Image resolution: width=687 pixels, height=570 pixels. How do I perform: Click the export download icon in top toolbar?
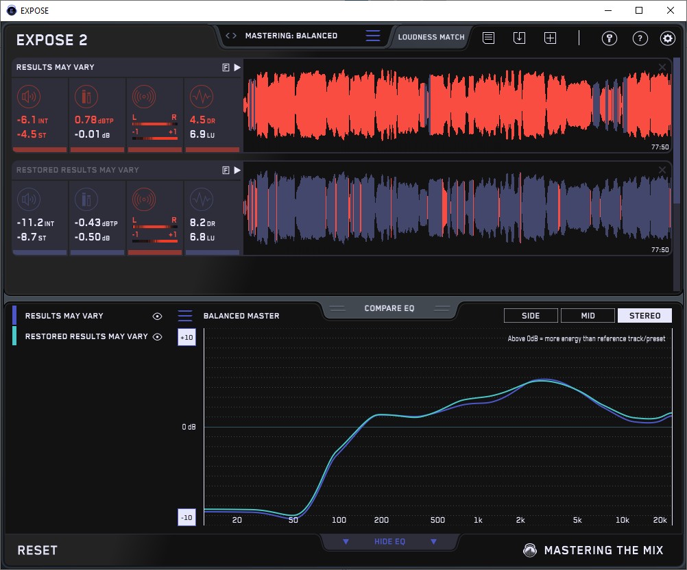point(519,38)
